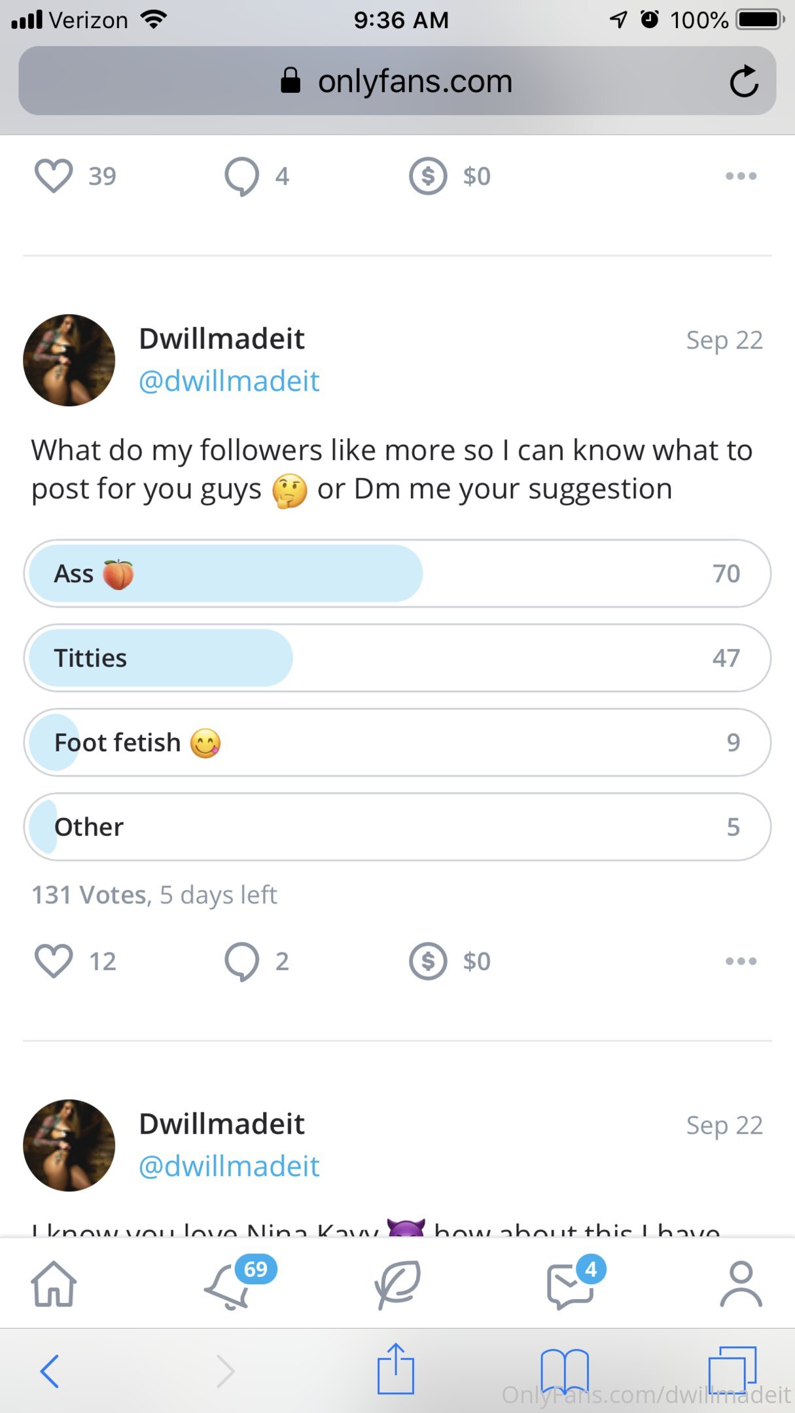Open comments on the poll post
Viewport: 795px width, 1413px height.
click(241, 961)
